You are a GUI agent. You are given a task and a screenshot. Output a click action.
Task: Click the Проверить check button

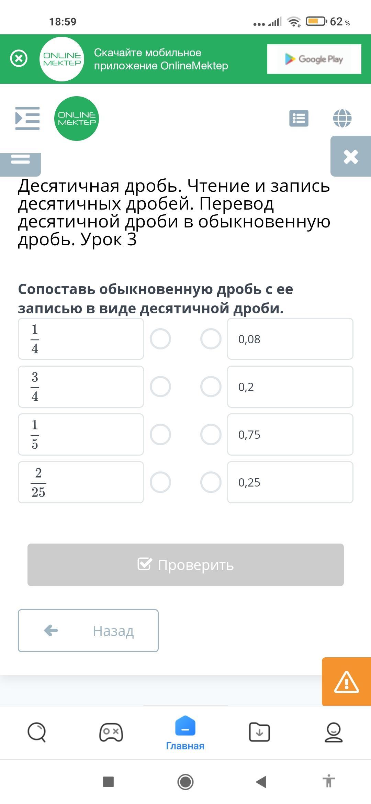tap(185, 565)
